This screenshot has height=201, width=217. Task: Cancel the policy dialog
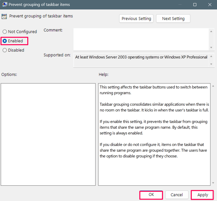pos(177,195)
